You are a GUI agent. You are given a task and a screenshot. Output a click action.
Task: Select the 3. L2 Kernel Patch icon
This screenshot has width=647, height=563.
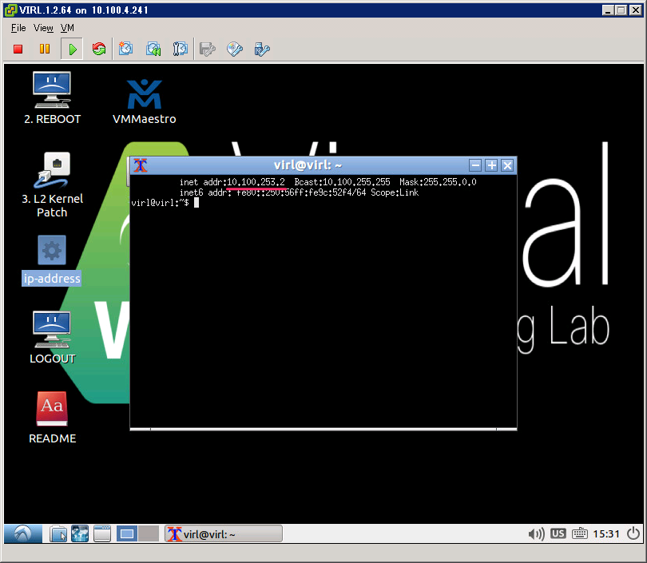pyautogui.click(x=52, y=184)
